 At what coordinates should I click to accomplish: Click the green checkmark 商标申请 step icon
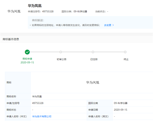27,52
